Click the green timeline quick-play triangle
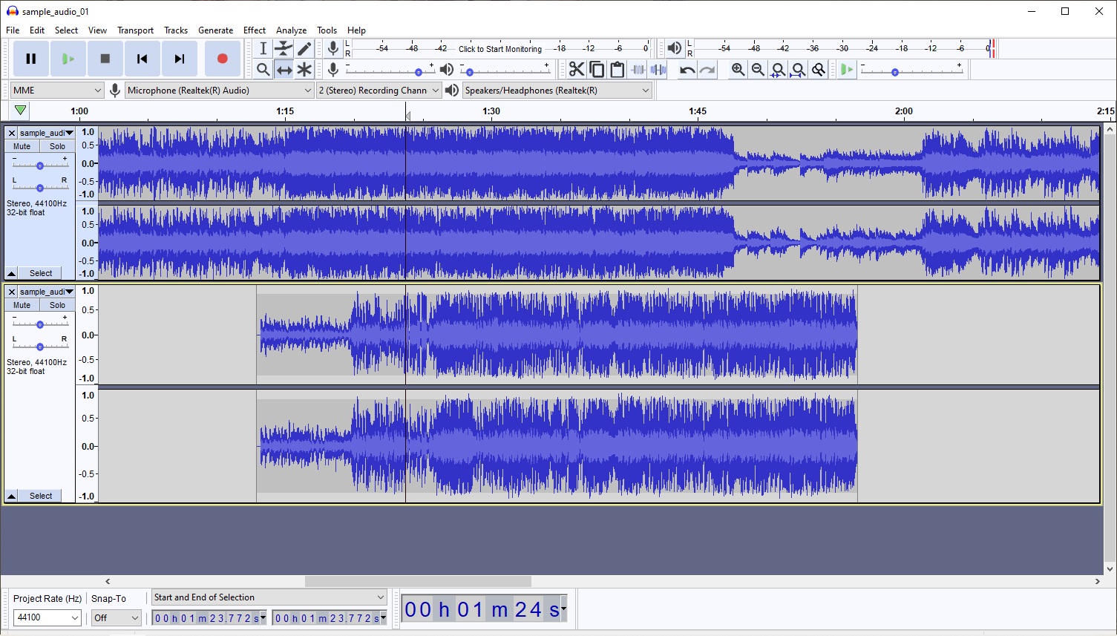The width and height of the screenshot is (1117, 636). click(20, 111)
